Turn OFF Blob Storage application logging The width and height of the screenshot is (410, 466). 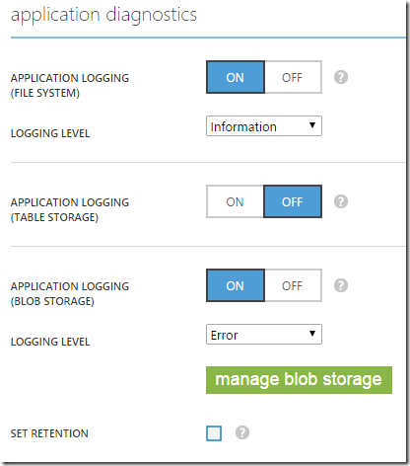pyautogui.click(x=293, y=285)
